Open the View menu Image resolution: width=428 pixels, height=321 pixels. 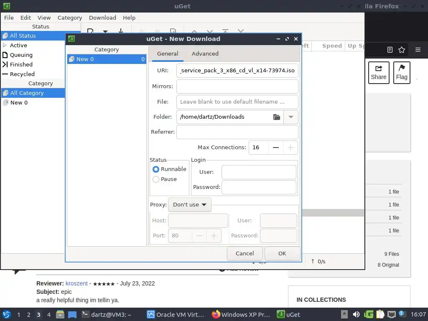44,18
